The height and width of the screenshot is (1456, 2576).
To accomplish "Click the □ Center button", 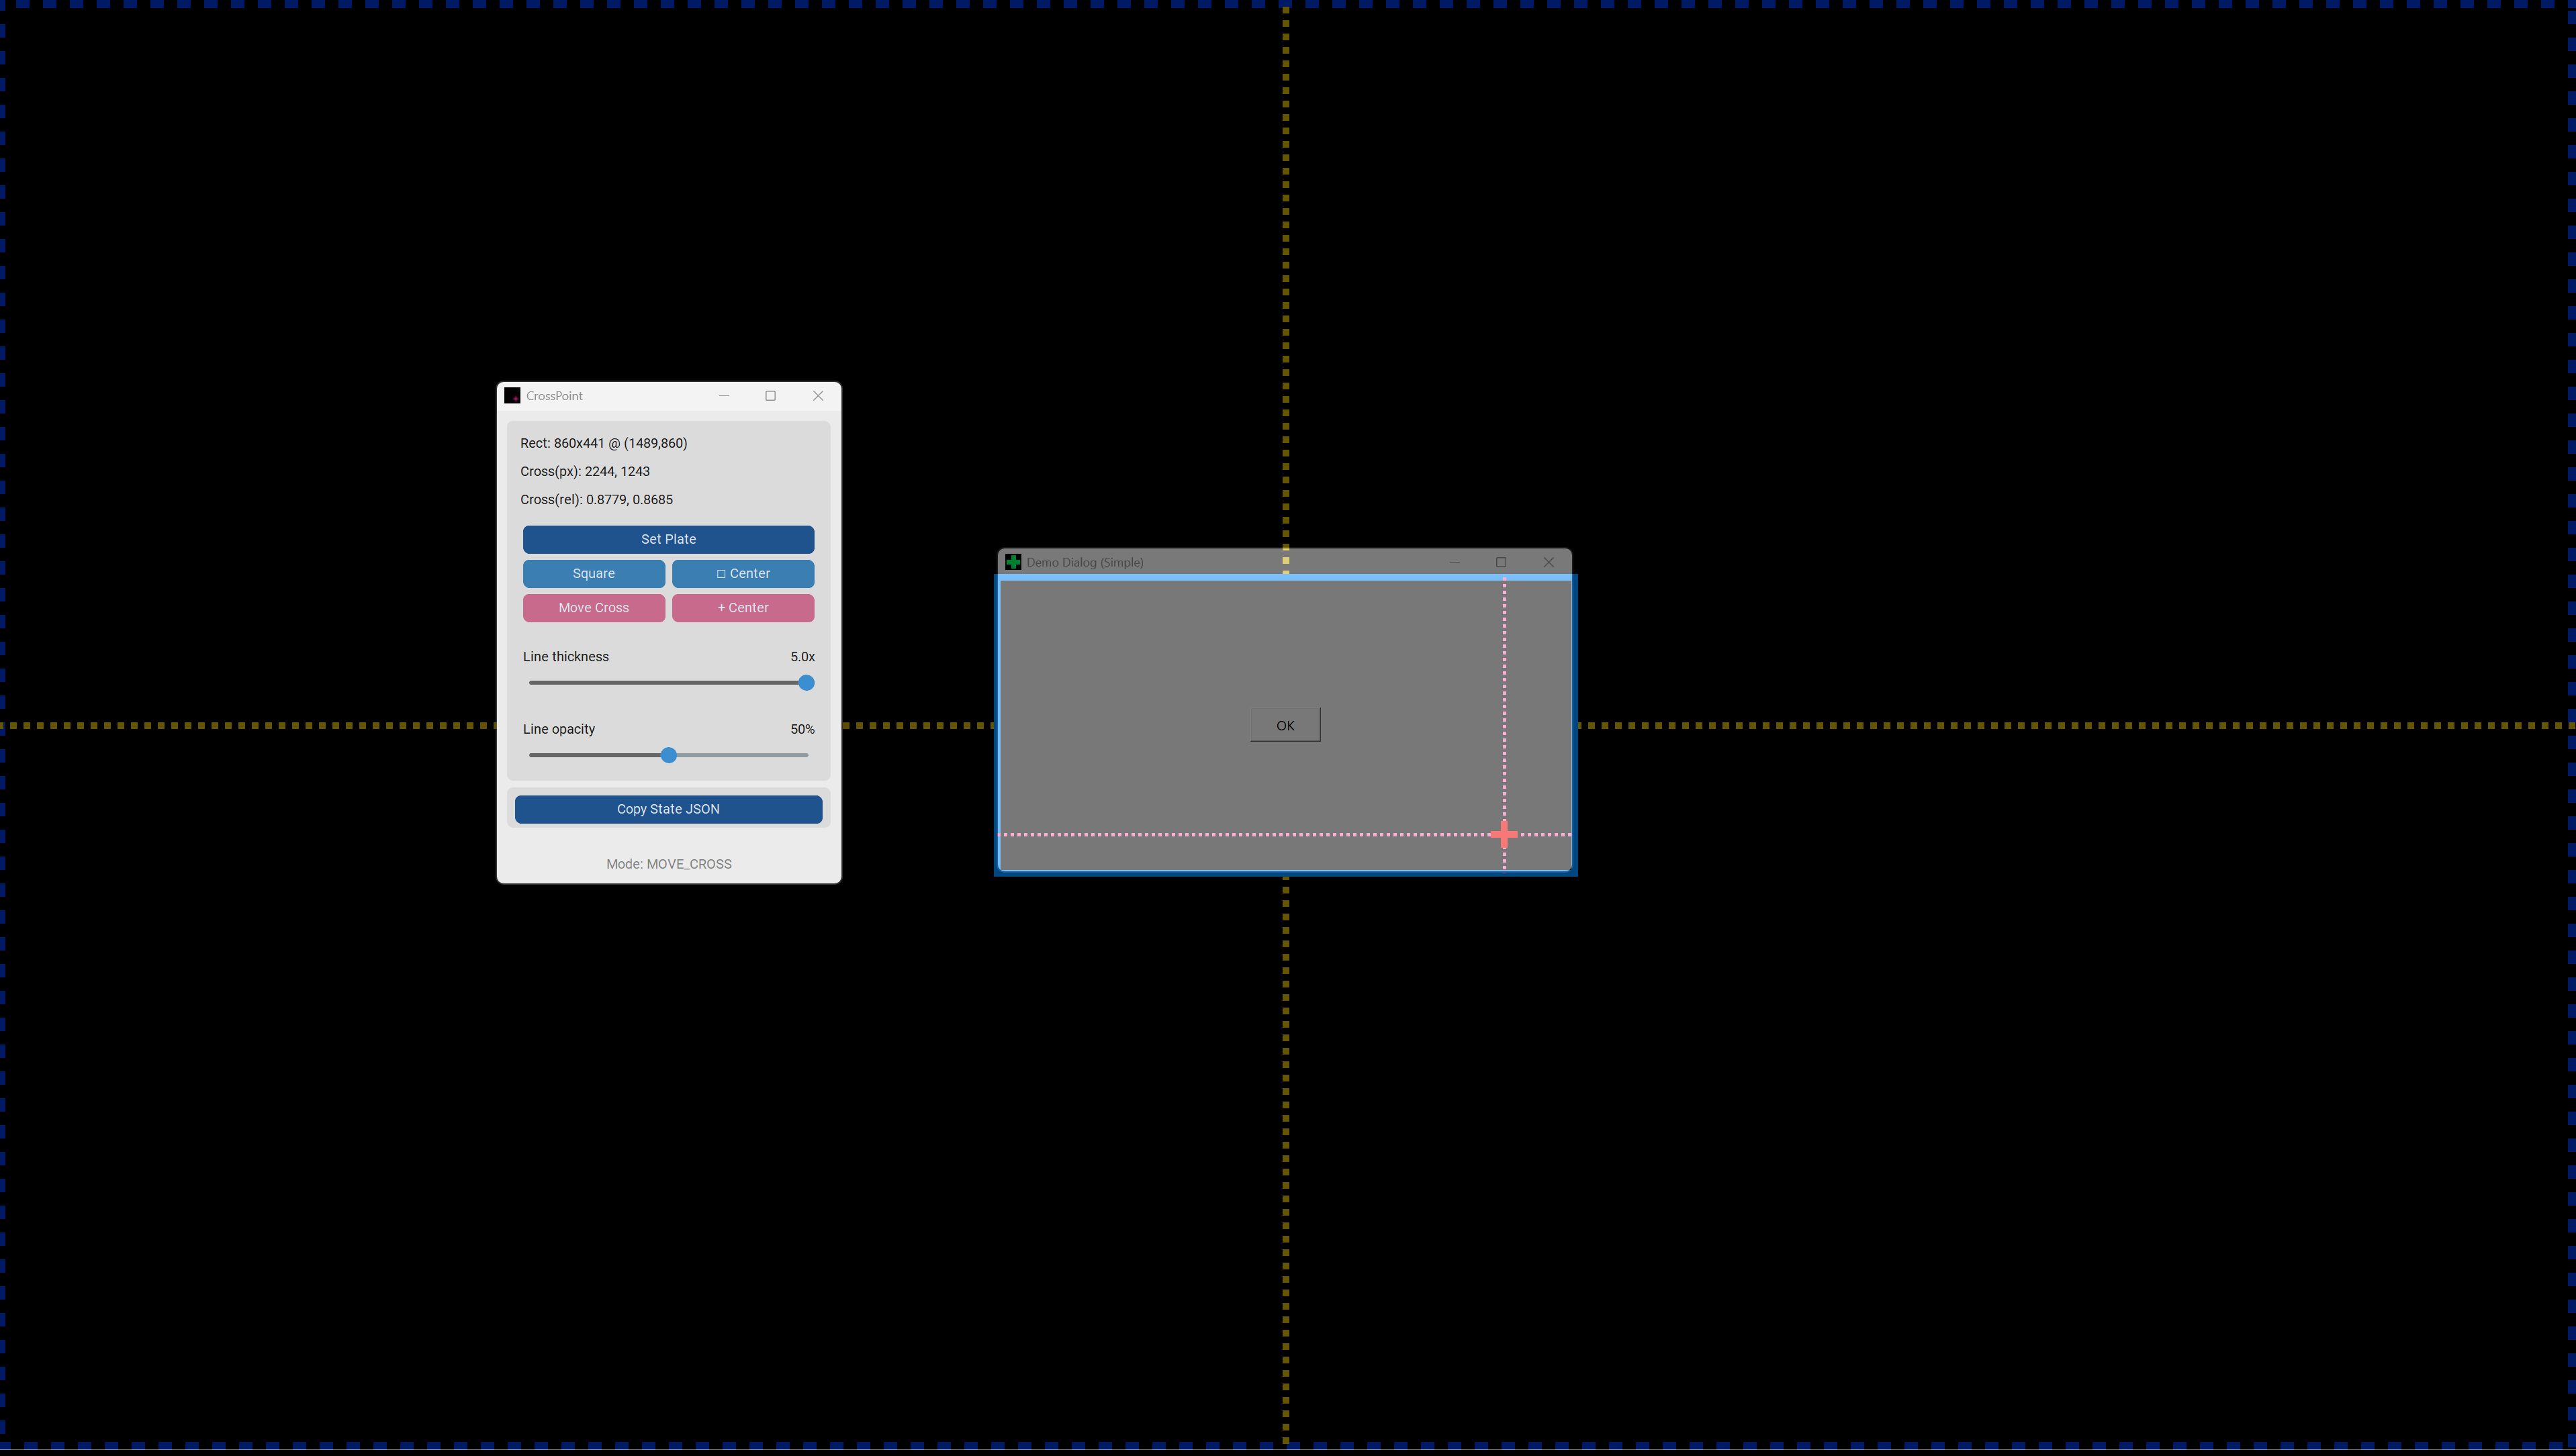I will [x=742, y=574].
